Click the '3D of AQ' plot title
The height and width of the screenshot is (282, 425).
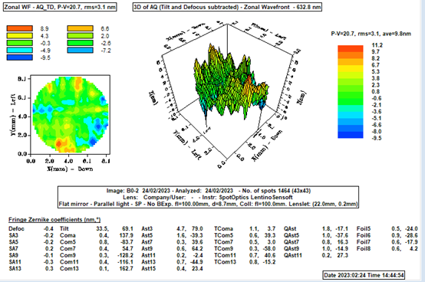(x=227, y=7)
